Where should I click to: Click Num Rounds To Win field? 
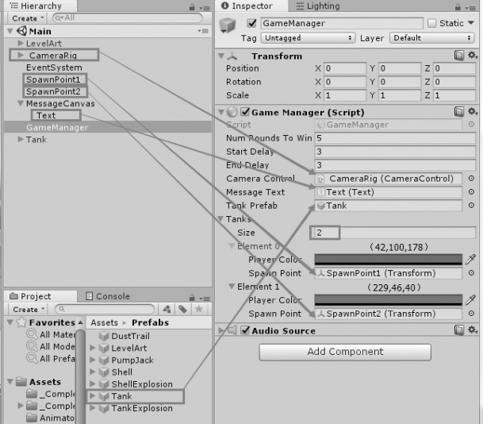click(395, 138)
